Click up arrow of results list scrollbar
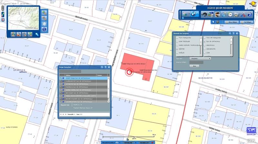The height and width of the screenshot is (144, 258). [108, 78]
